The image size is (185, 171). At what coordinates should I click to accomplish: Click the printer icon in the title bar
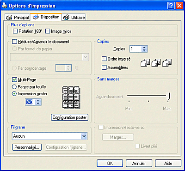(x=4, y=6)
